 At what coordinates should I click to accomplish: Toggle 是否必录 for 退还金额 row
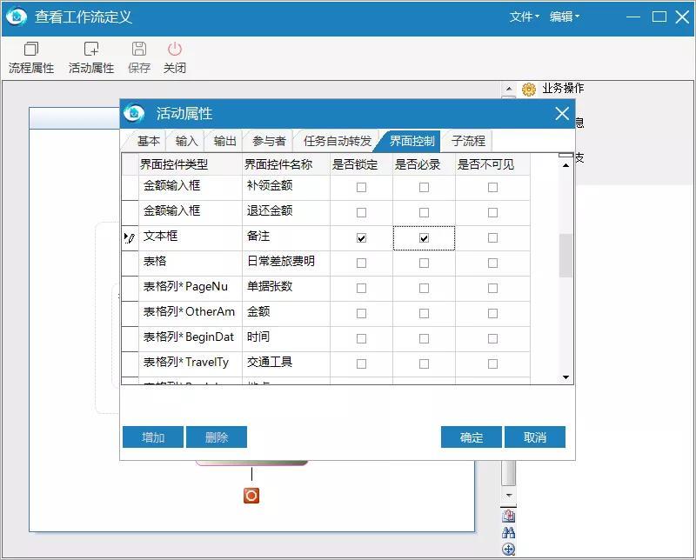(424, 212)
